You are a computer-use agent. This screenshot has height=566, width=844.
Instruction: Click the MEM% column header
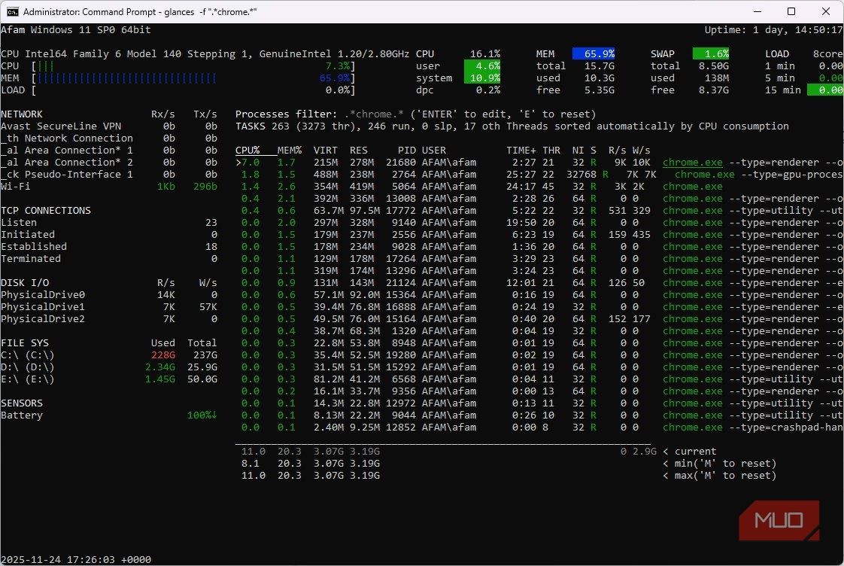tap(290, 151)
